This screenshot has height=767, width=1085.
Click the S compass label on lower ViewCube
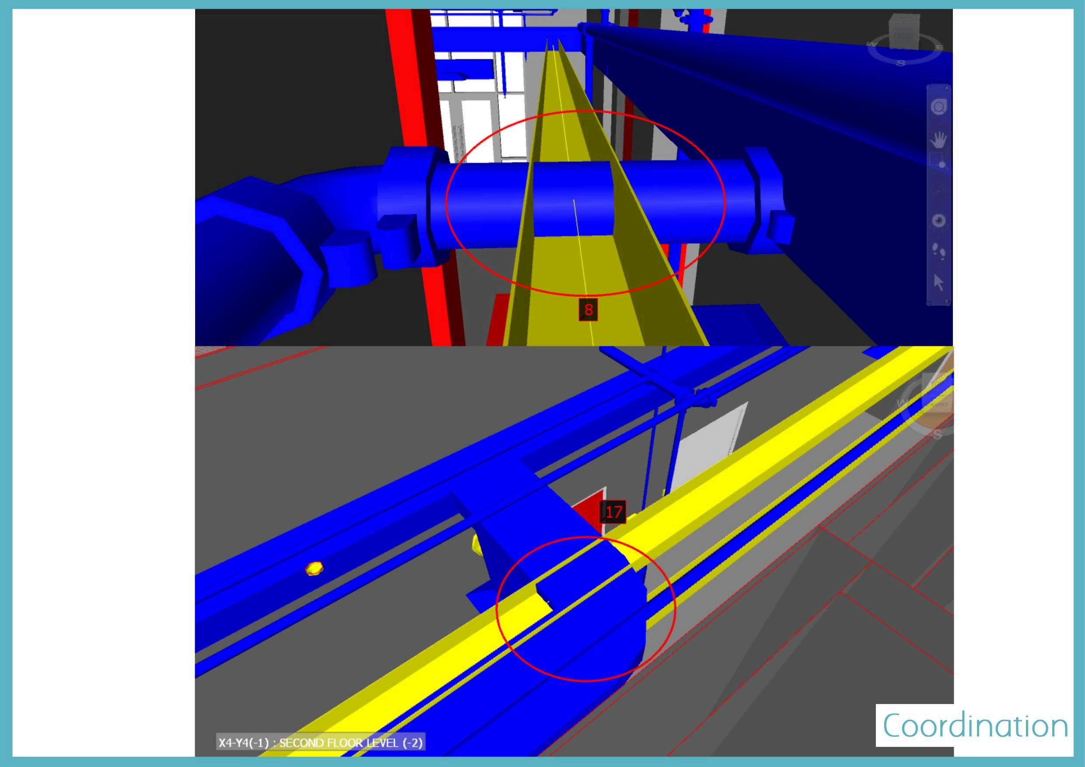tap(937, 435)
